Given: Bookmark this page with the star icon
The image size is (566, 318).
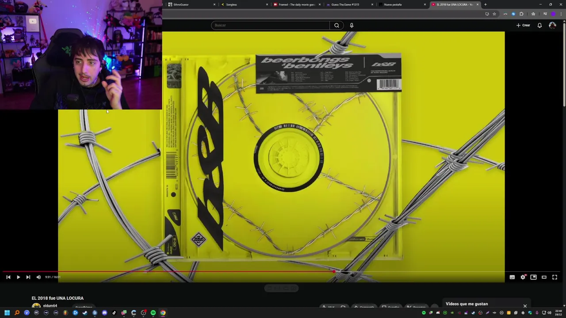Looking at the screenshot, I should (x=494, y=14).
